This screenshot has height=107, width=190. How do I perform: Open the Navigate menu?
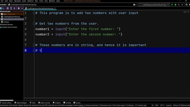coord(18,1)
